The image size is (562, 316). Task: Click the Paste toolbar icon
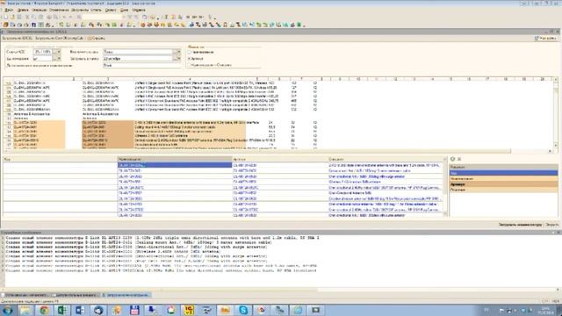pos(40,17)
